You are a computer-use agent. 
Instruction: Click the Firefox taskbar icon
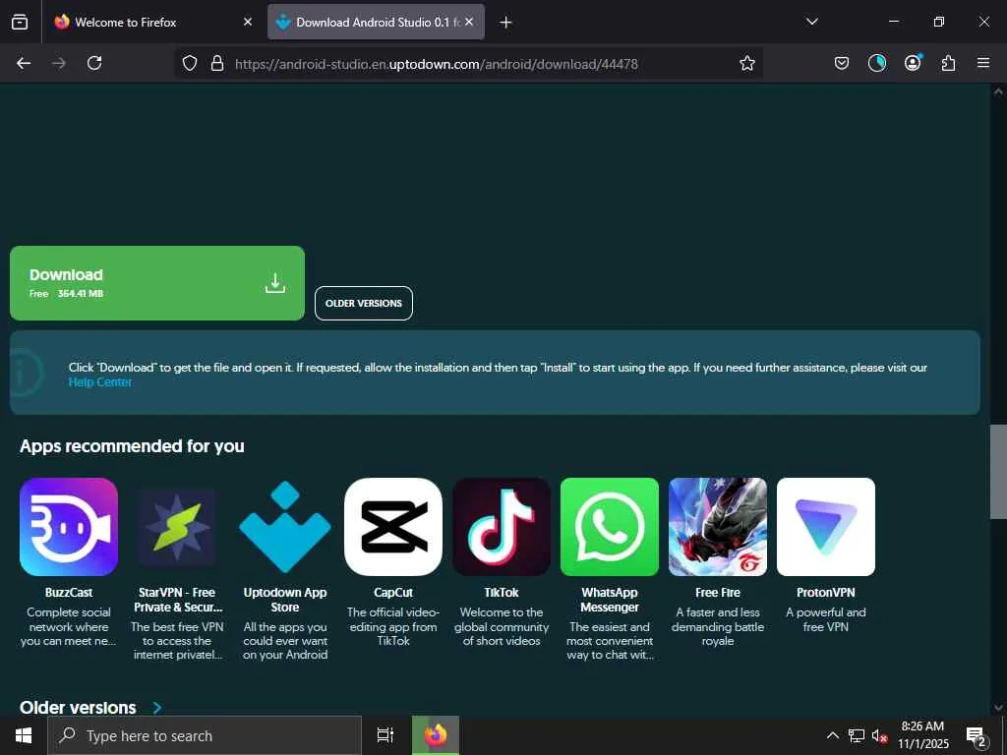pos(436,735)
